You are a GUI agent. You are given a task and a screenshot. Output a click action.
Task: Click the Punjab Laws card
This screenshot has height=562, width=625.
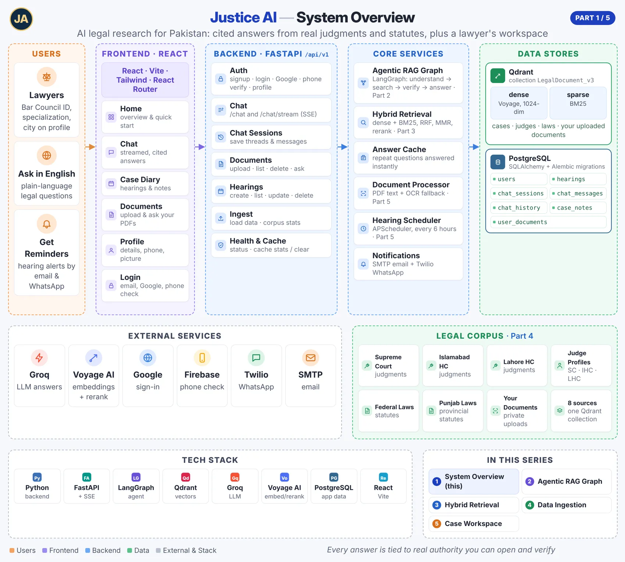pyautogui.click(x=453, y=411)
